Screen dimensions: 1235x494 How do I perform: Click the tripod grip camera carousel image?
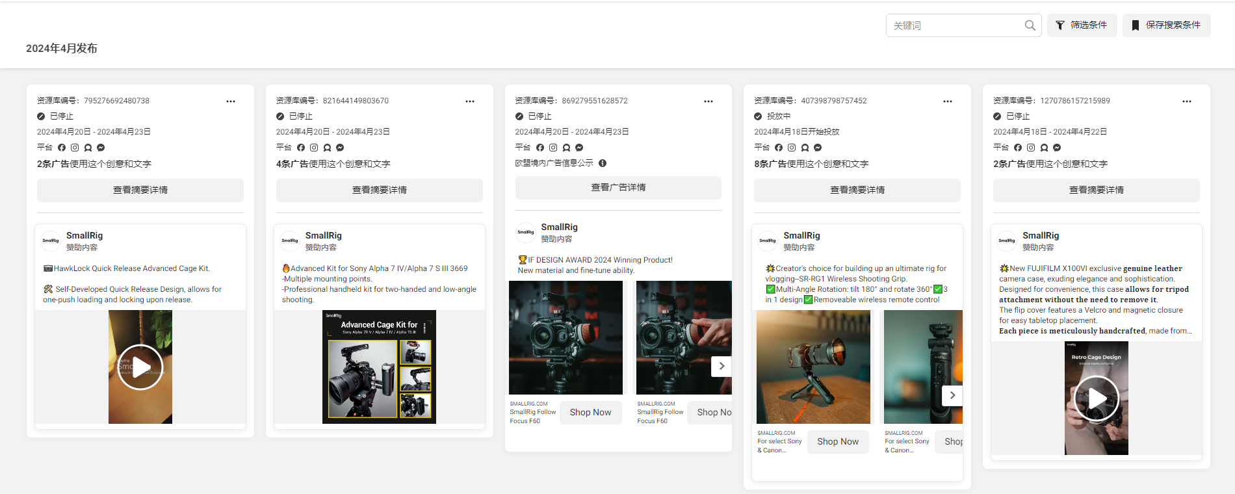pyautogui.click(x=813, y=367)
